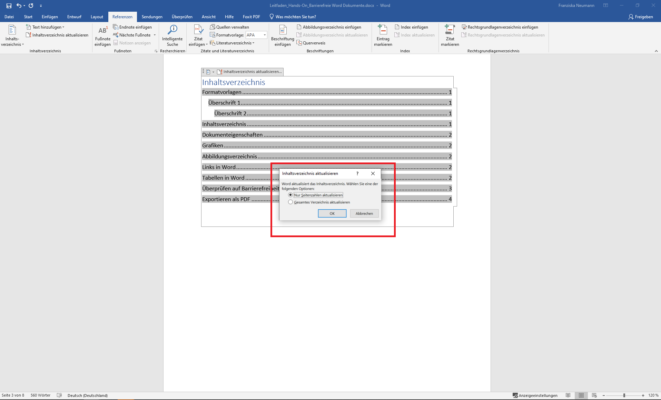The width and height of the screenshot is (661, 400).
Task: Confirm the dialog with OK
Action: [332, 213]
